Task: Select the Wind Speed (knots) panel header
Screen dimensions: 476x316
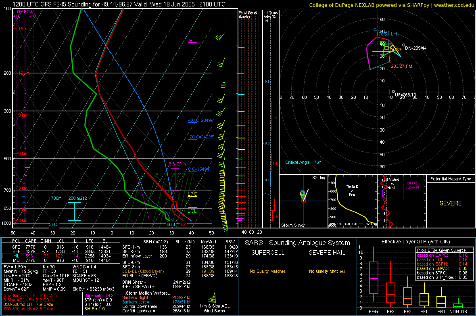Action: pyautogui.click(x=248, y=14)
